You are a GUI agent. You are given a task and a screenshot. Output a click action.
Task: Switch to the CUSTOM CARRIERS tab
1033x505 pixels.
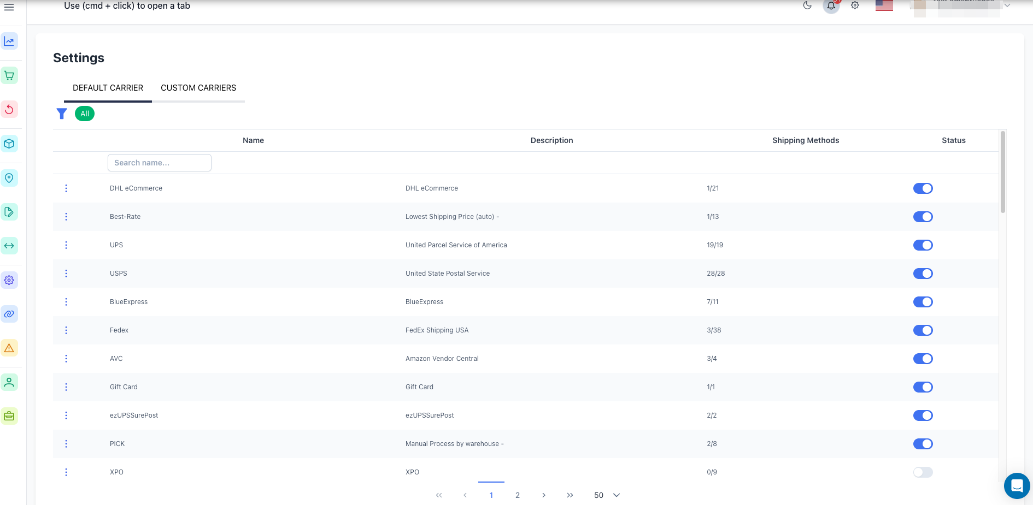click(x=198, y=87)
